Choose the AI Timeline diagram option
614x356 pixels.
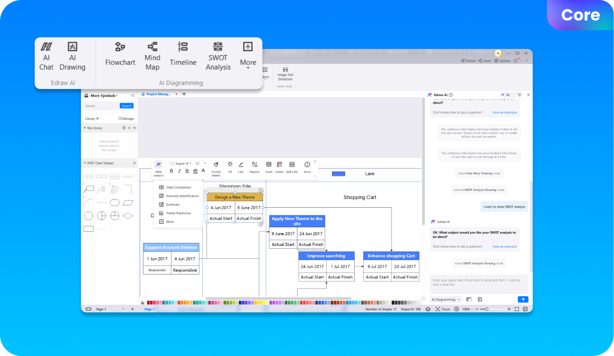(183, 54)
